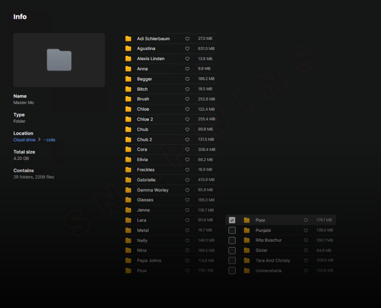
Task: Favorite the Agustina folder with its heart icon
Action: pyautogui.click(x=187, y=49)
